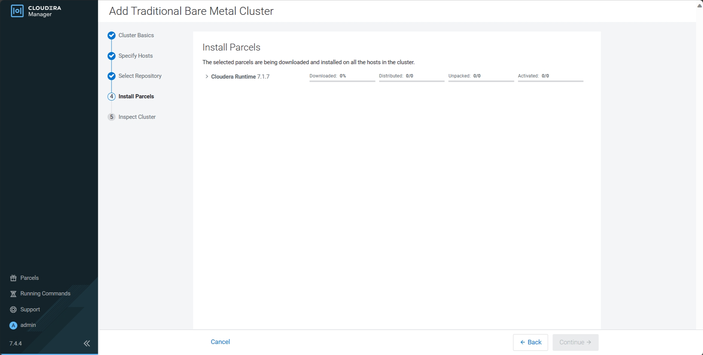This screenshot has width=703, height=355.
Task: Expand the Cloudera Runtime 7.1.7 parcel row
Action: [207, 77]
